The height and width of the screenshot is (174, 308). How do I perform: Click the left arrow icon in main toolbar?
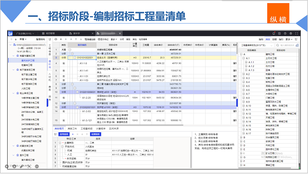pos(66,39)
